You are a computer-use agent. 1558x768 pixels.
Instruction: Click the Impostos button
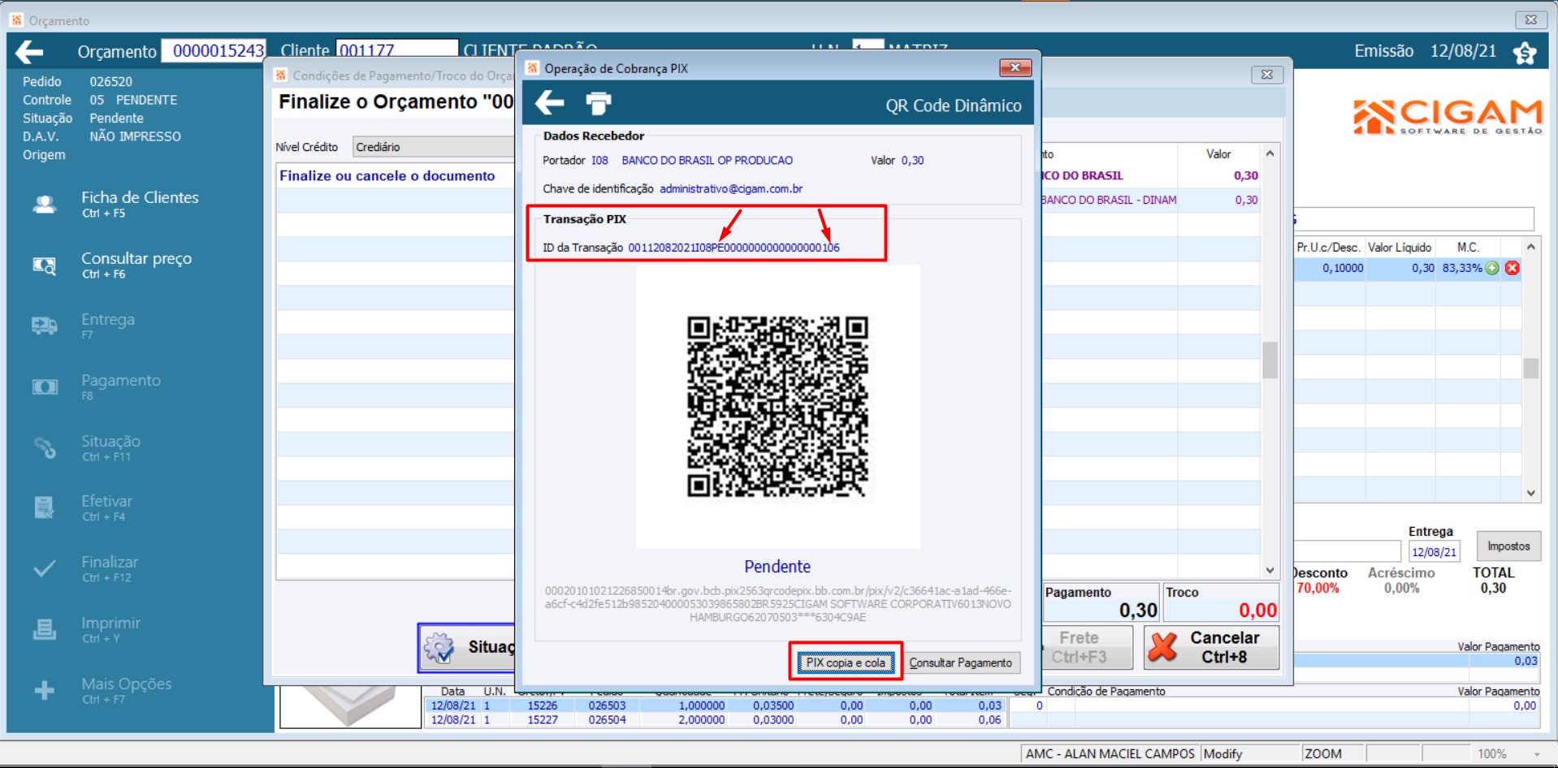click(x=1508, y=546)
